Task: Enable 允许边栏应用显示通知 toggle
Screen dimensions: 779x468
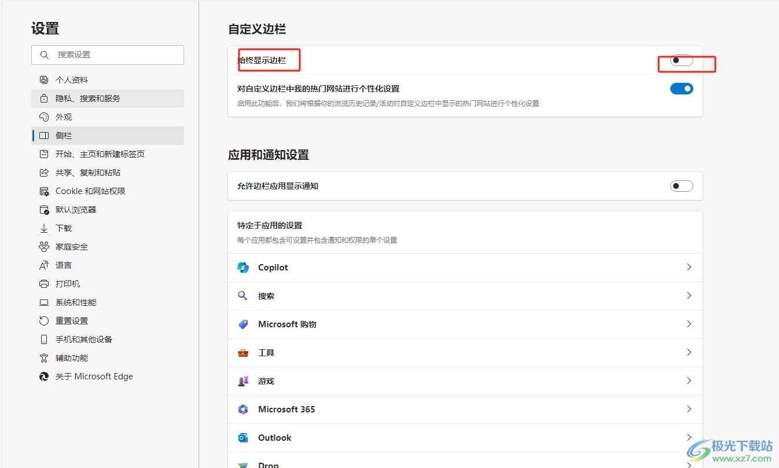Action: click(681, 186)
